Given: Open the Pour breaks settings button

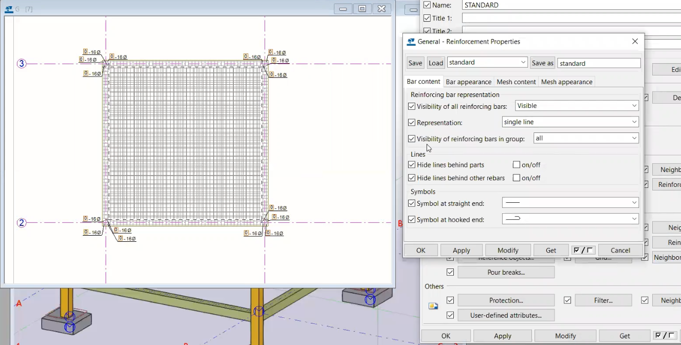Looking at the screenshot, I should coord(506,272).
